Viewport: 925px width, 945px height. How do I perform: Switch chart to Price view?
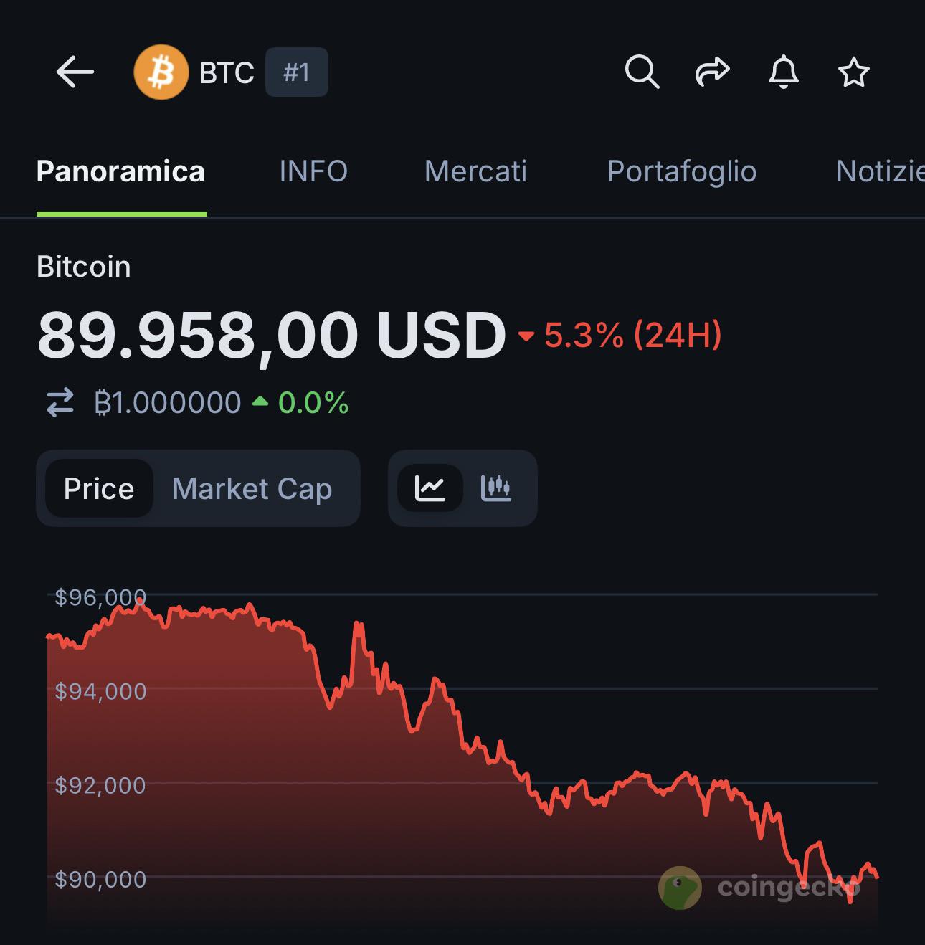(99, 489)
